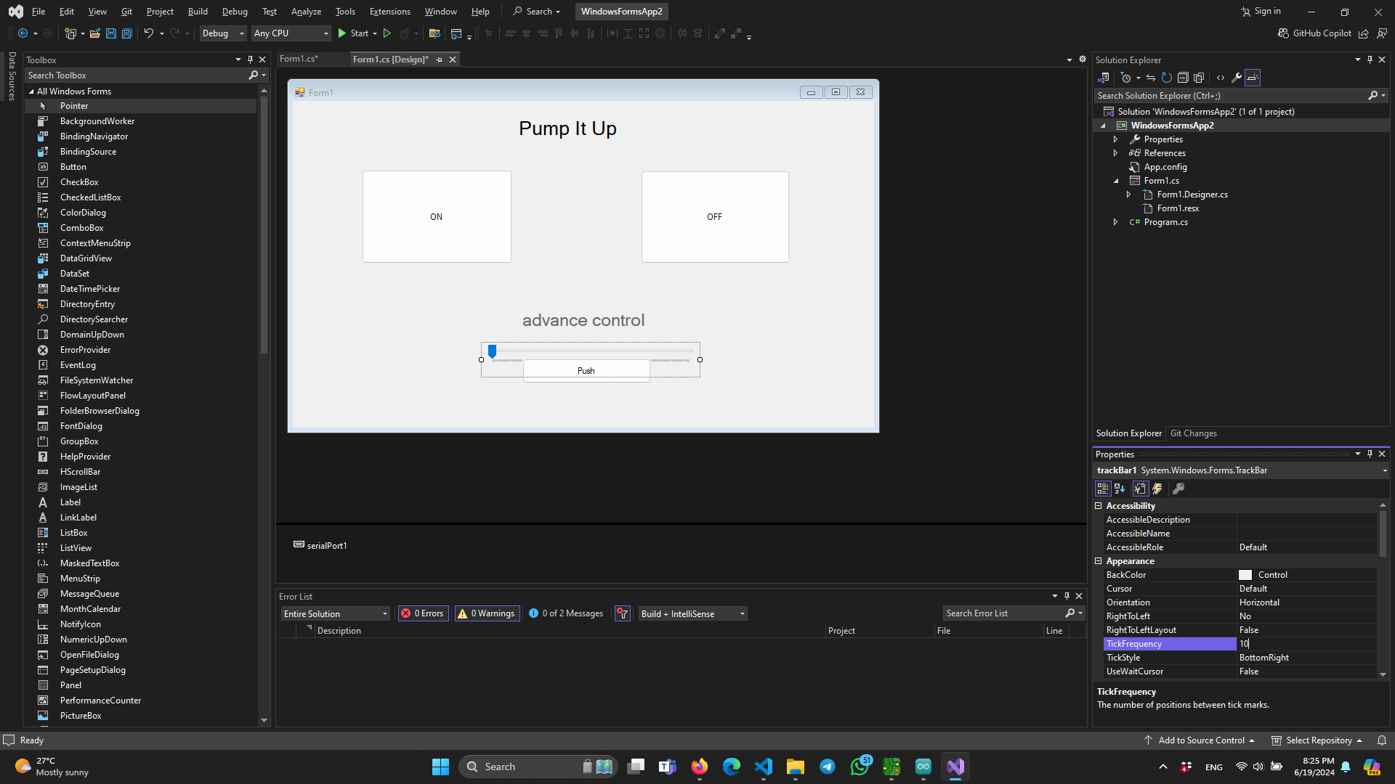This screenshot has height=784, width=1395.
Task: Open the Analyze menu
Action: point(306,11)
